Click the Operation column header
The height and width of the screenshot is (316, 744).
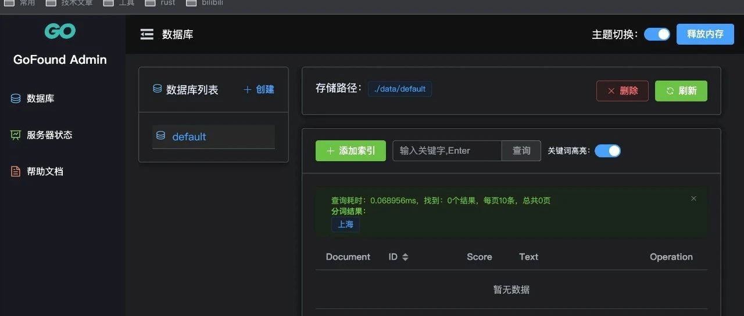tap(671, 257)
